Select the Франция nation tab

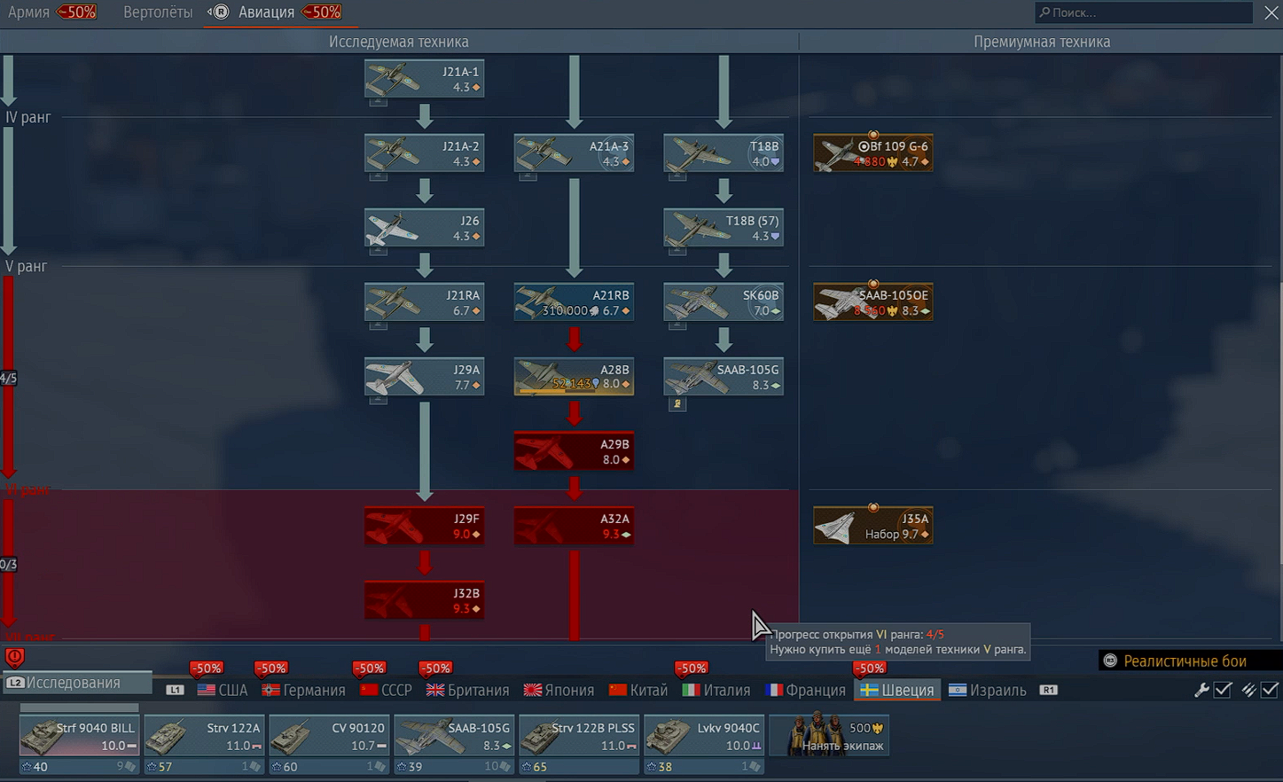click(x=807, y=690)
